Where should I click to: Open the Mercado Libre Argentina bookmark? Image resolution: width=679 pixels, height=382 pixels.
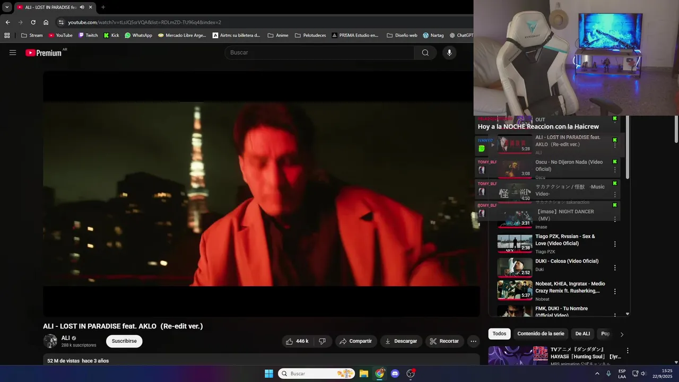point(182,36)
